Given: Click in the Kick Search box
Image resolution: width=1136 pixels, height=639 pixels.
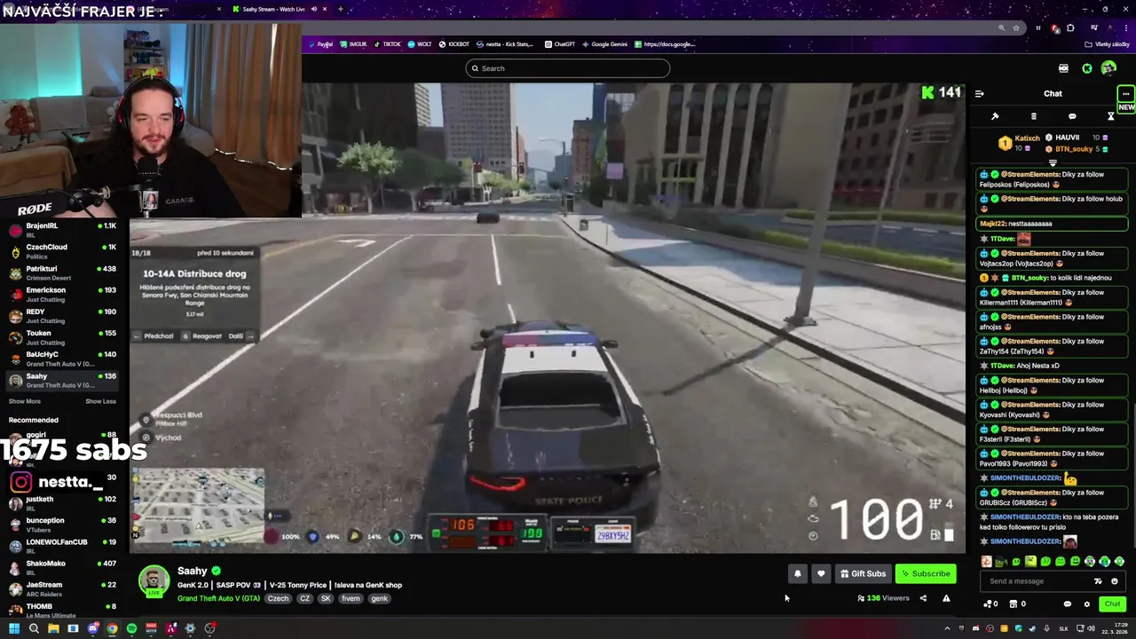Looking at the screenshot, I should 568,68.
